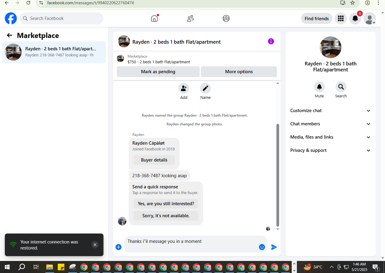Open the Chrome profile icon
The height and width of the screenshot is (273, 385).
click(368, 3)
